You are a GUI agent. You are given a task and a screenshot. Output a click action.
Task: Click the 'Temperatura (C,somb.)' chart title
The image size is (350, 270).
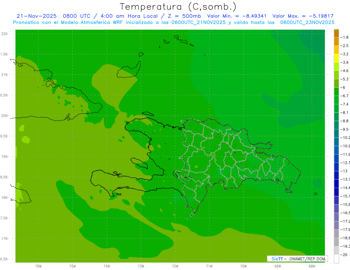(x=178, y=6)
